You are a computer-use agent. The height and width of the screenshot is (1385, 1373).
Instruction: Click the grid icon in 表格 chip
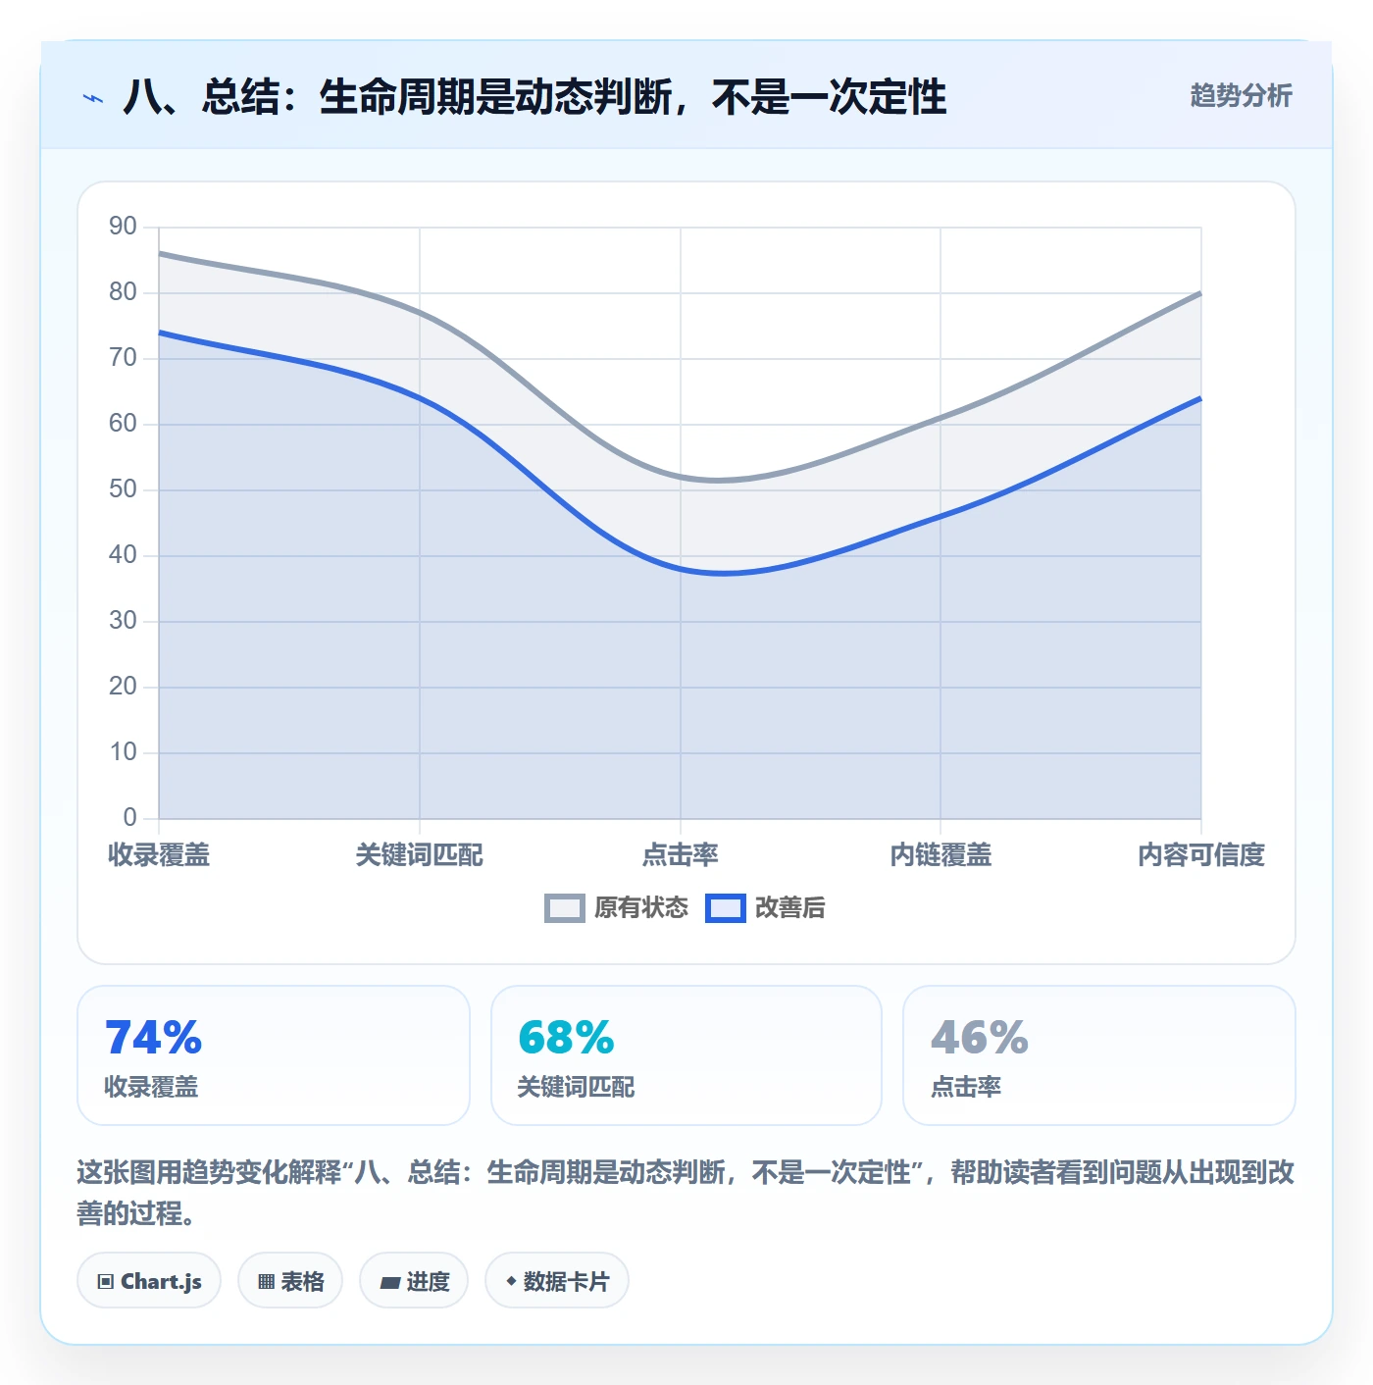266,1282
